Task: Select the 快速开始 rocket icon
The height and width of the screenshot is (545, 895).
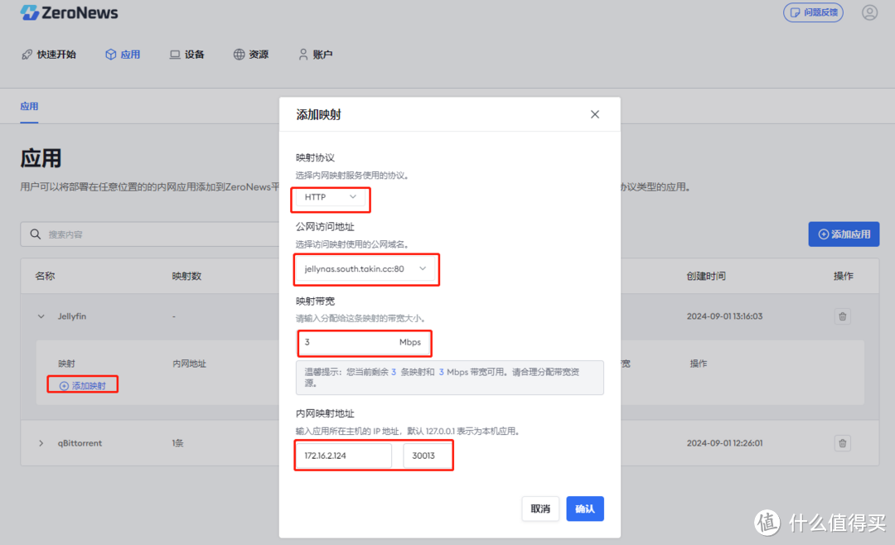Action: click(x=27, y=54)
